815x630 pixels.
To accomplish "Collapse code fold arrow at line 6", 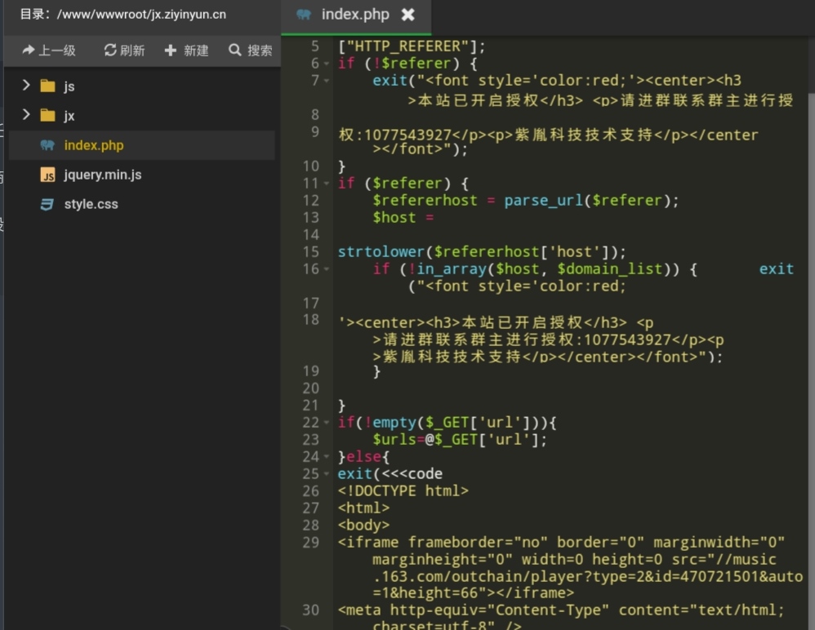I will pyautogui.click(x=327, y=64).
